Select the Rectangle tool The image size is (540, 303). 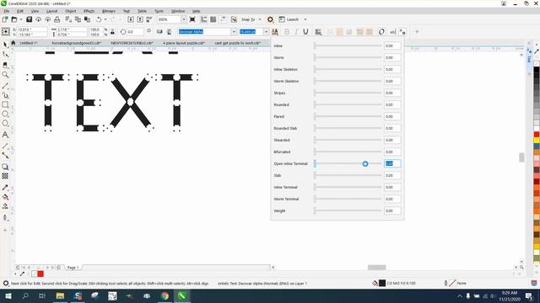(5, 104)
